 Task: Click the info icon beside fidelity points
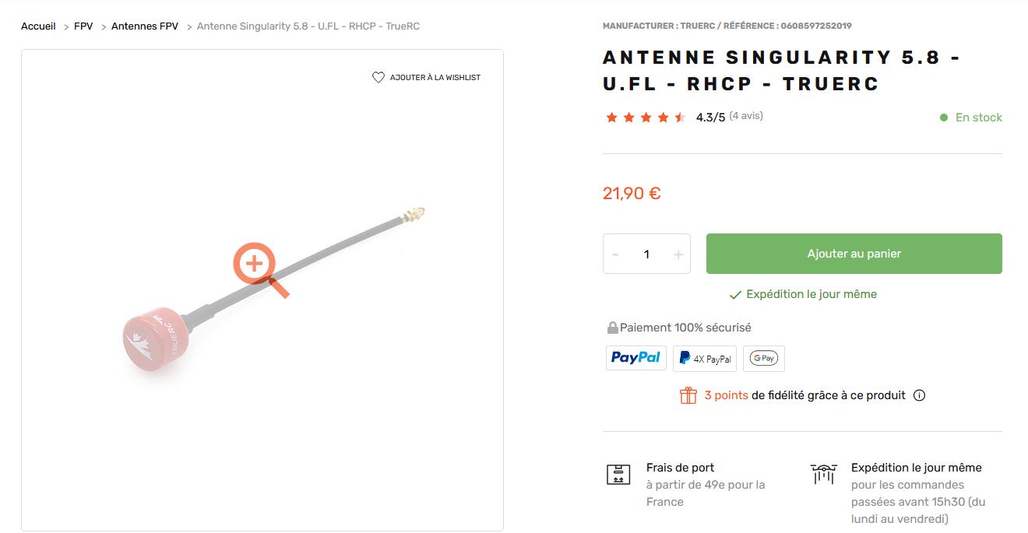point(919,395)
